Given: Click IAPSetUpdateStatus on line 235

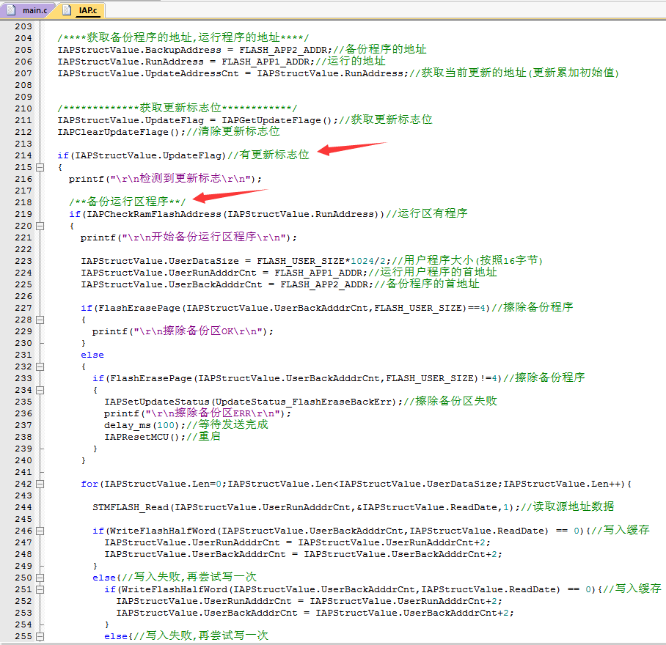Looking at the screenshot, I should coord(157,402).
